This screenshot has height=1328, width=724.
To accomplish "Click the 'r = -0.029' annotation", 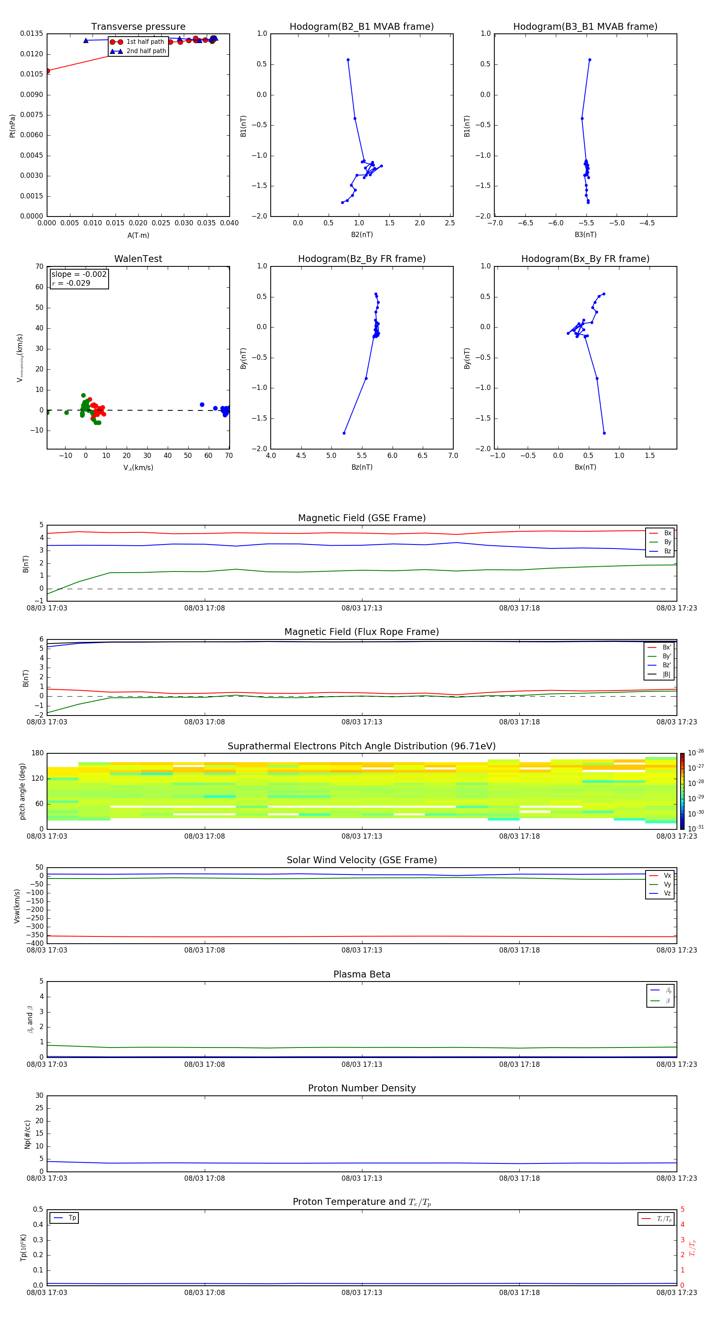I will pyautogui.click(x=71, y=283).
